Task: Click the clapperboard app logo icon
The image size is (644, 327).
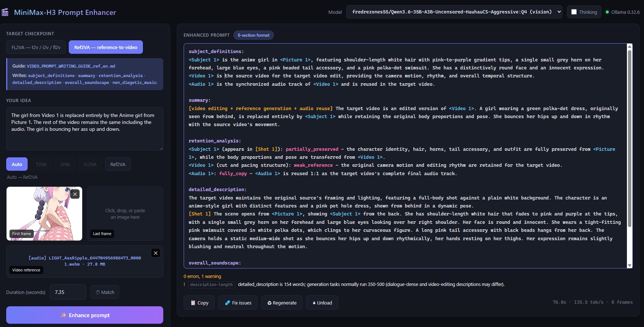Action: tap(5, 12)
